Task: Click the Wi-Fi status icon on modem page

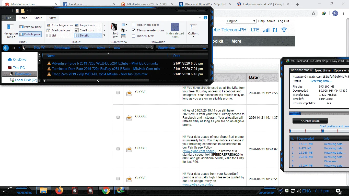Action: (284, 30)
